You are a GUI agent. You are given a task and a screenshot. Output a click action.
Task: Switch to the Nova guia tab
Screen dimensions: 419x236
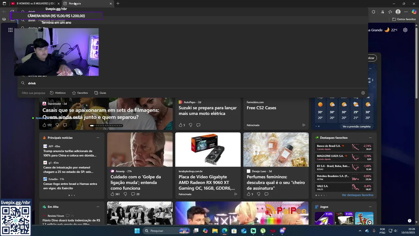click(x=88, y=4)
